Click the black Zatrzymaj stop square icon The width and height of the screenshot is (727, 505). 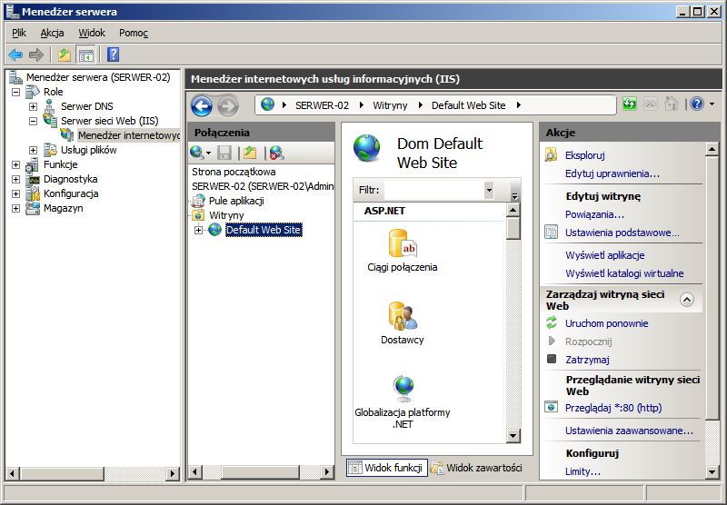(x=552, y=359)
